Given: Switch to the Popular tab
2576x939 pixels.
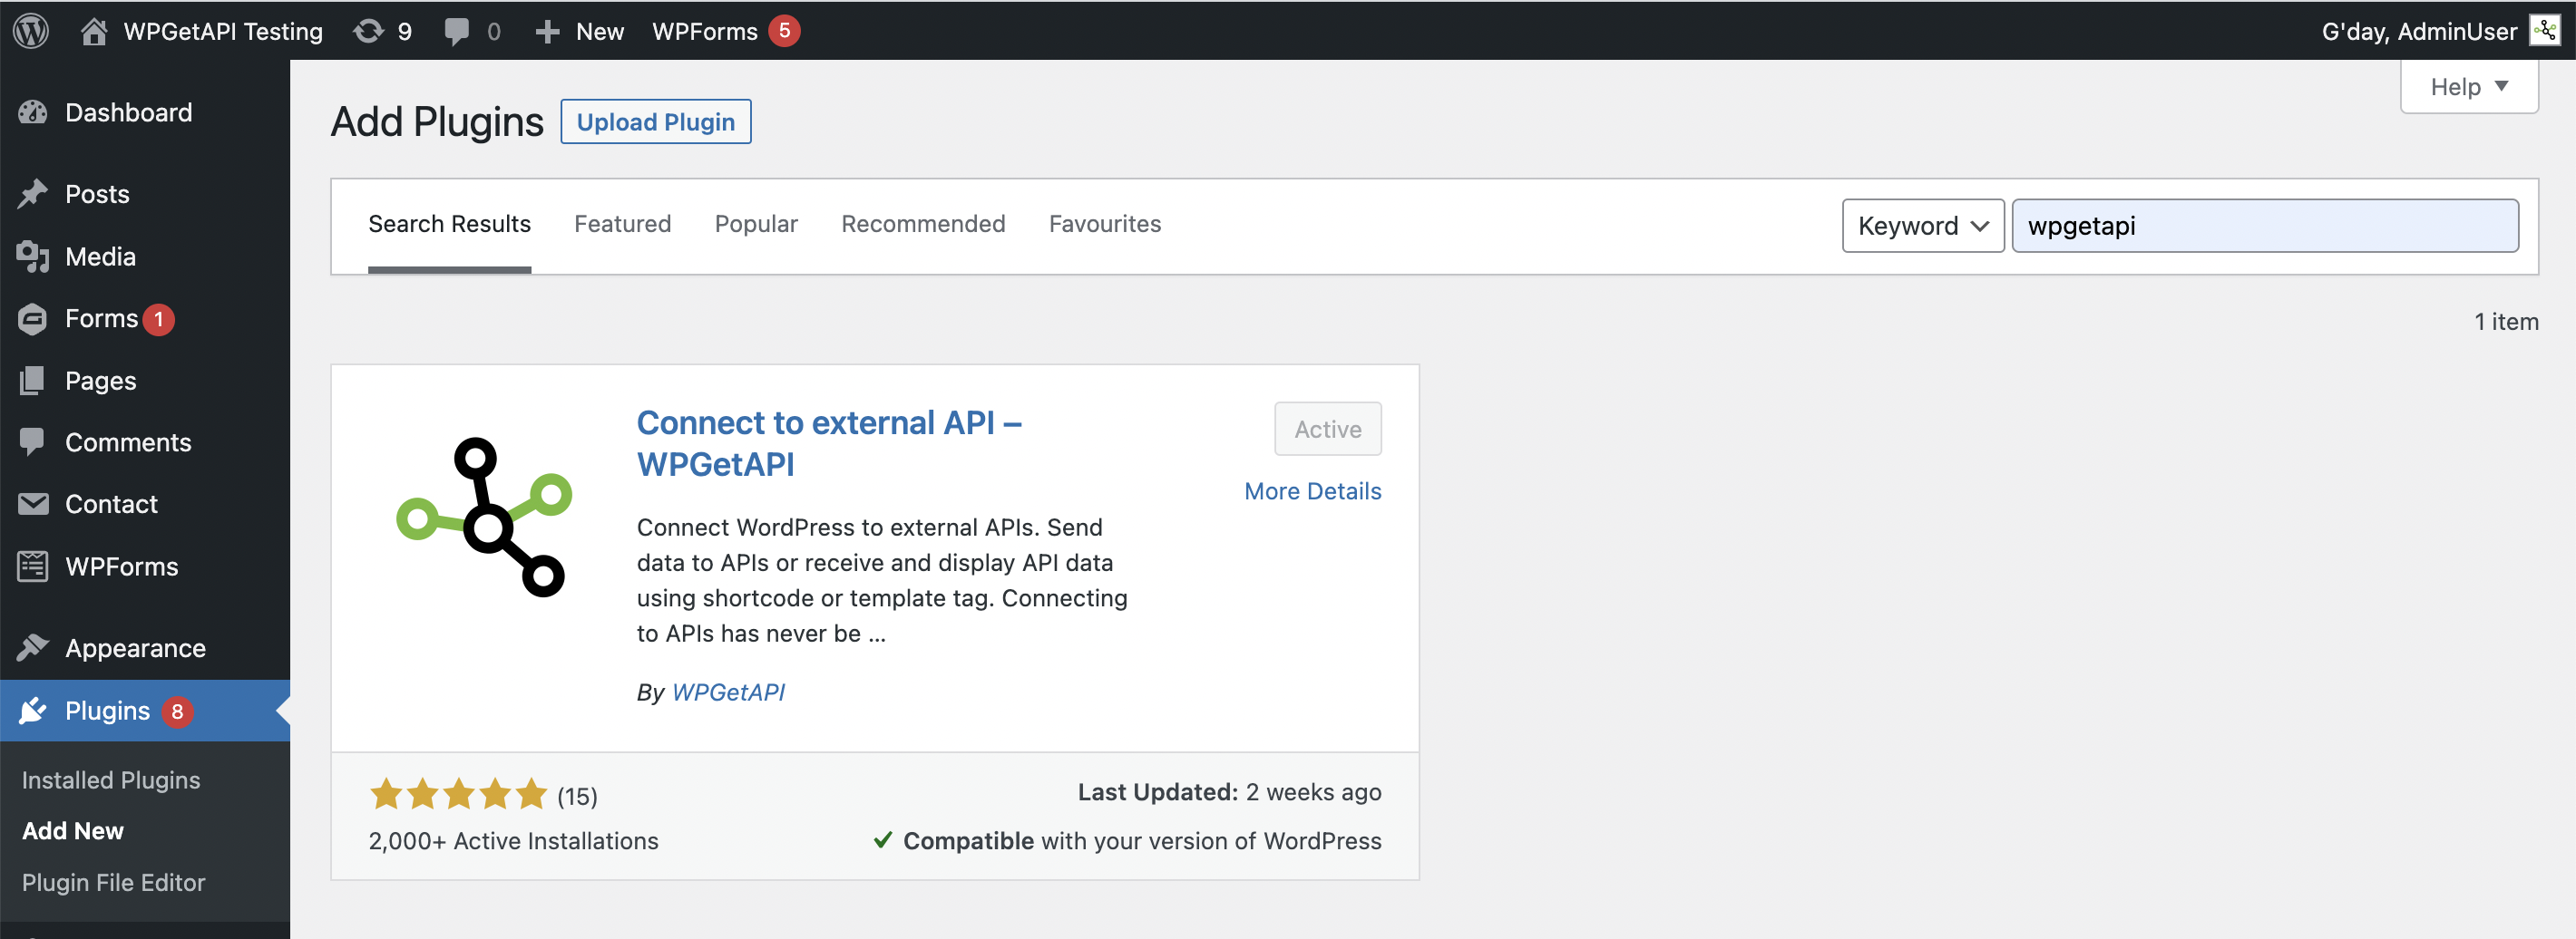Looking at the screenshot, I should [x=756, y=224].
